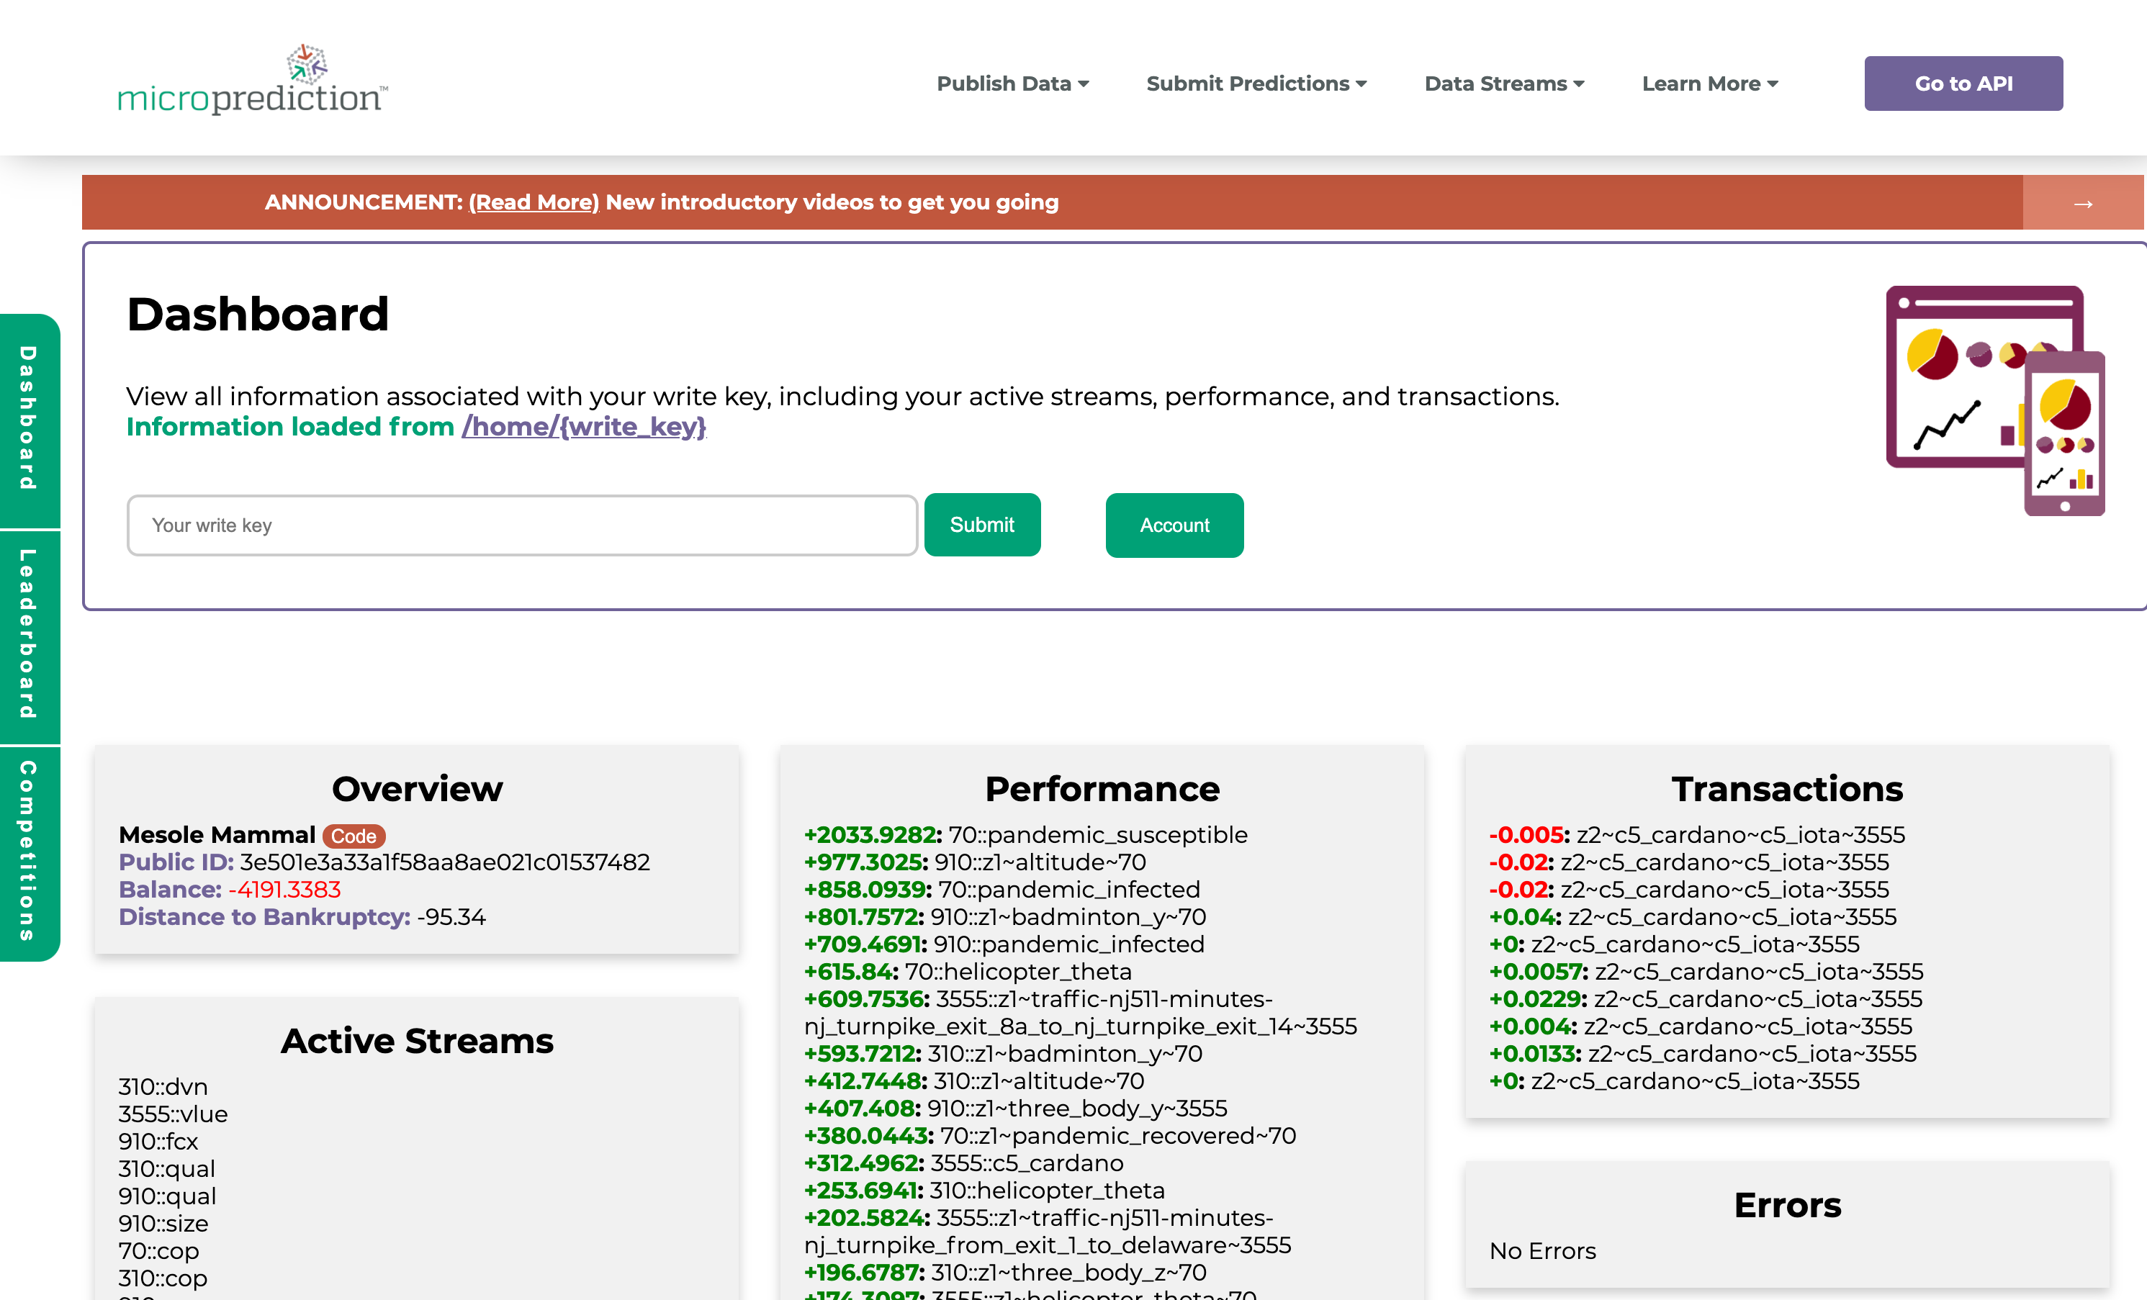2147x1300 pixels.
Task: Click the green Submit button
Action: [982, 525]
